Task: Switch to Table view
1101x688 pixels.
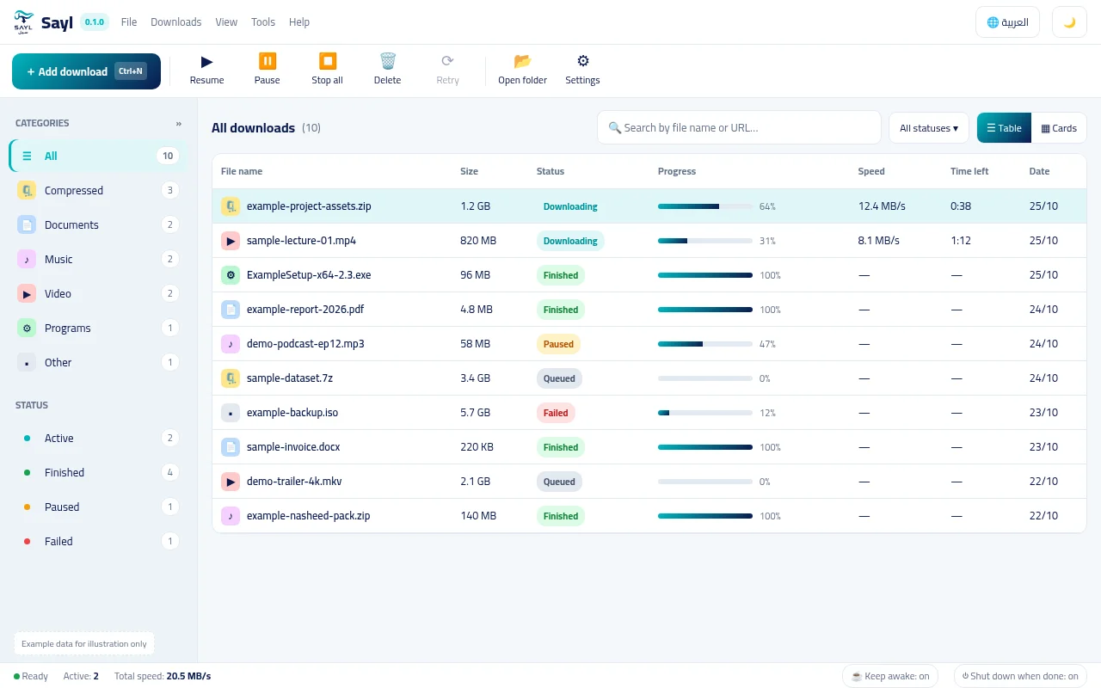Action: click(x=1004, y=128)
